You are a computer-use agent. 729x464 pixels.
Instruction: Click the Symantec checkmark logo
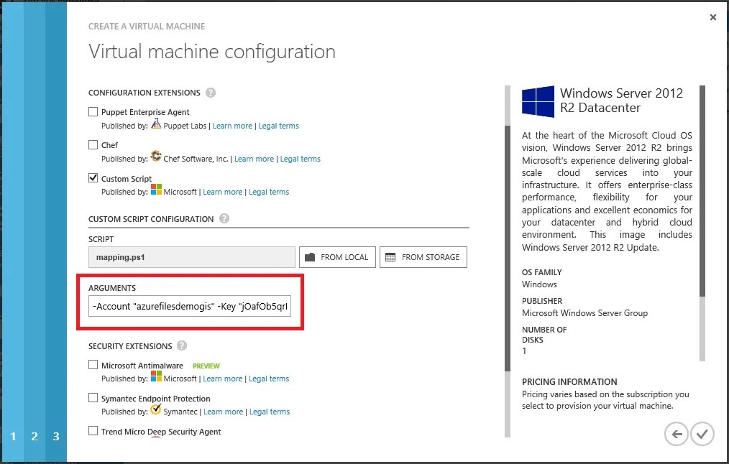point(156,409)
